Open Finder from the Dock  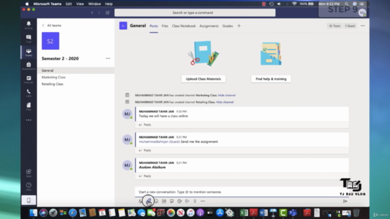pos(34,213)
